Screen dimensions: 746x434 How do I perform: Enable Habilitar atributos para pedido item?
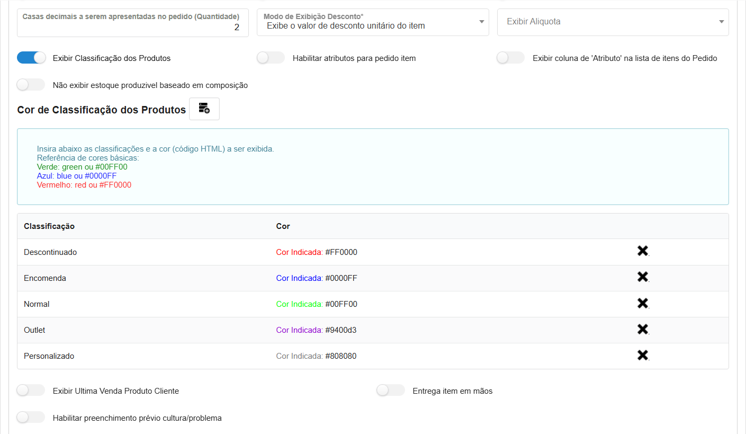(x=271, y=58)
